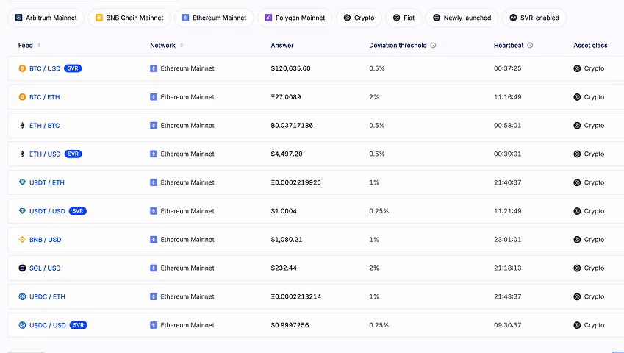
Task: Open Heartbeat info icon
Action: click(x=530, y=46)
